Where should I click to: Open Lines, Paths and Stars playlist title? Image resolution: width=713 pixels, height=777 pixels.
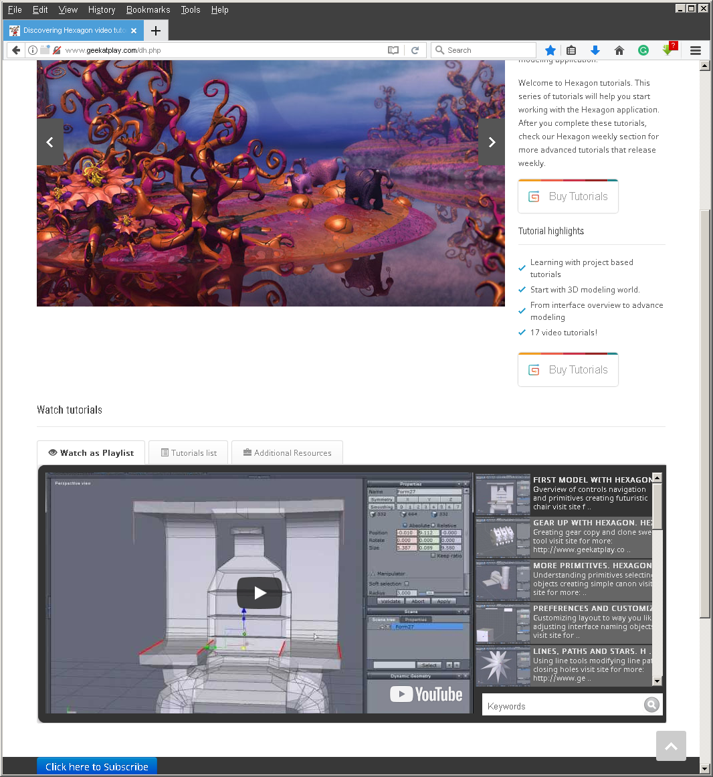pos(592,651)
